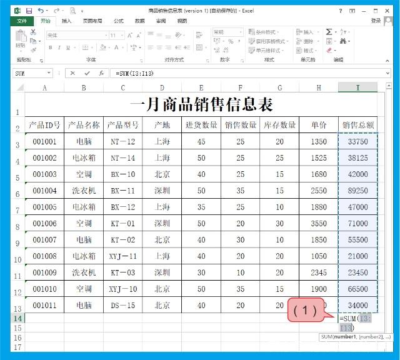This screenshot has height=360, width=400.
Task: Click the AutoSum sigma icon
Action: [x=329, y=32]
